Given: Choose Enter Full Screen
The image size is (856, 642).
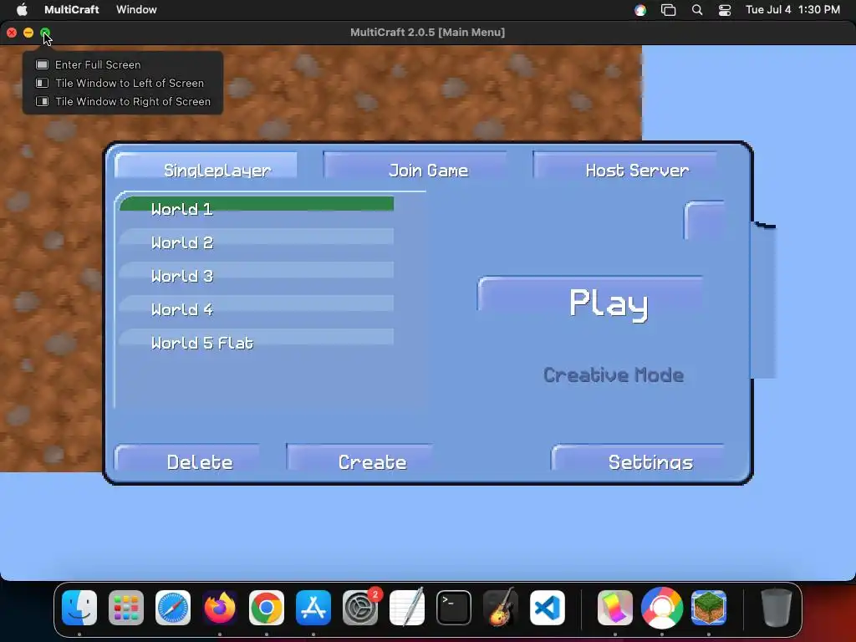Looking at the screenshot, I should 123,64.
